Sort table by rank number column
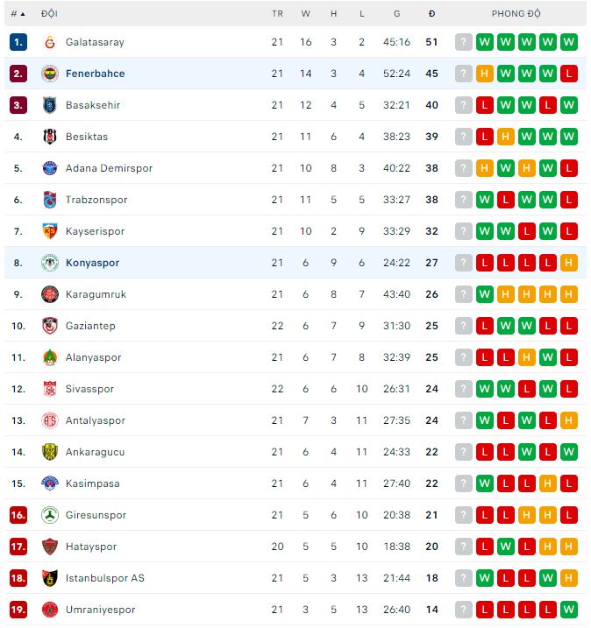This screenshot has height=628, width=591. point(18,14)
